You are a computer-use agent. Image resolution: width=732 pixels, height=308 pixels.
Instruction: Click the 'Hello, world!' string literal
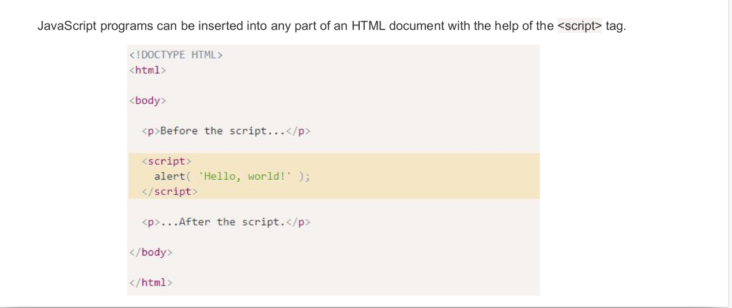pos(246,176)
